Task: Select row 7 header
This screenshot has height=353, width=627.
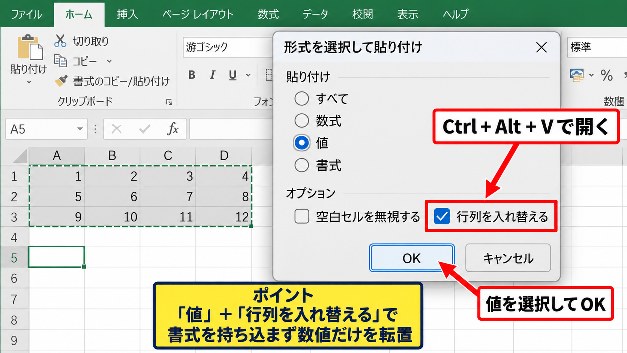Action: coord(14,299)
